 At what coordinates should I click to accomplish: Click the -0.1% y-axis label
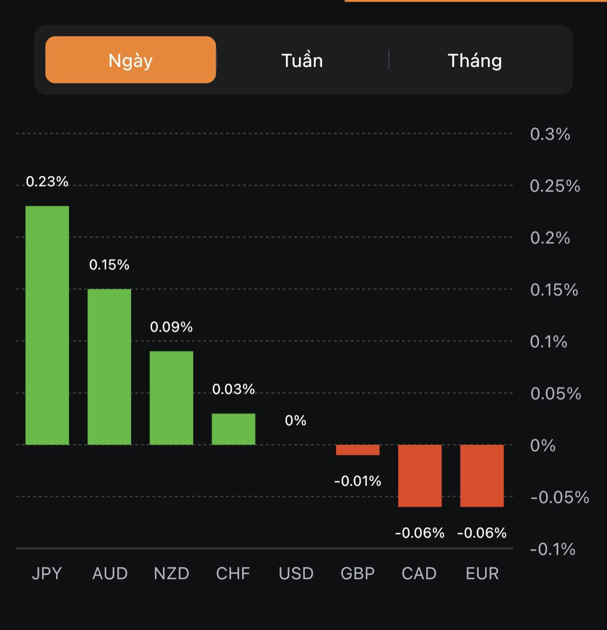coord(553,550)
